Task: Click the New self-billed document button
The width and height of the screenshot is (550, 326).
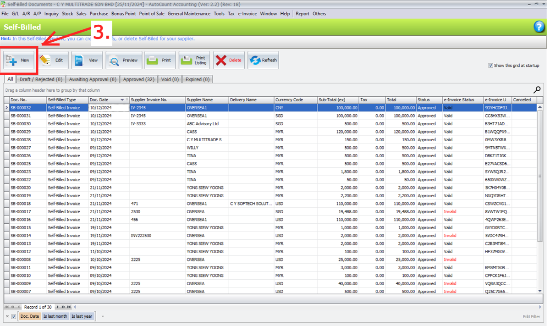Action: (19, 60)
